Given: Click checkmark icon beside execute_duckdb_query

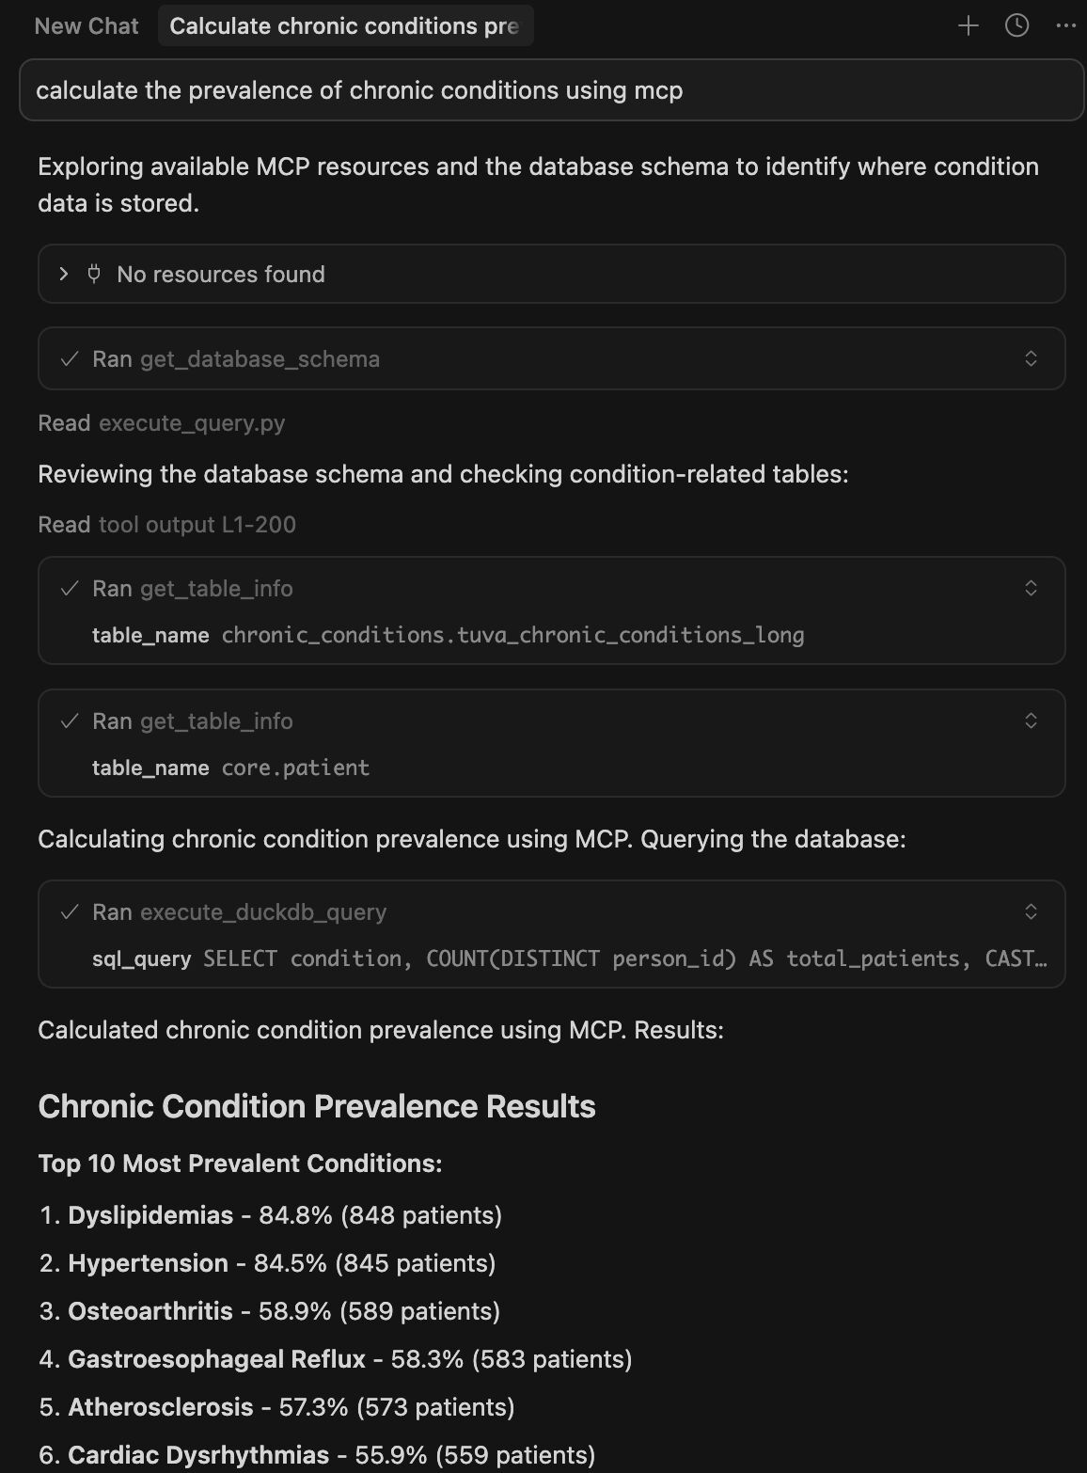Looking at the screenshot, I should [x=69, y=912].
